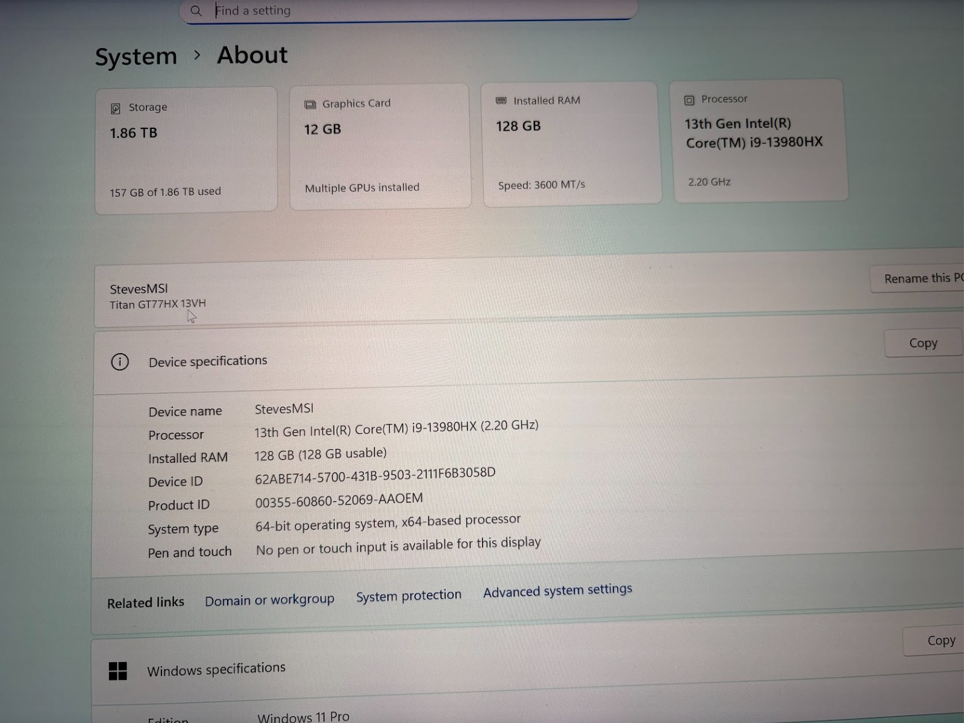Click 'Rename this PC' button
Viewport: 964px width, 723px height.
coord(917,278)
